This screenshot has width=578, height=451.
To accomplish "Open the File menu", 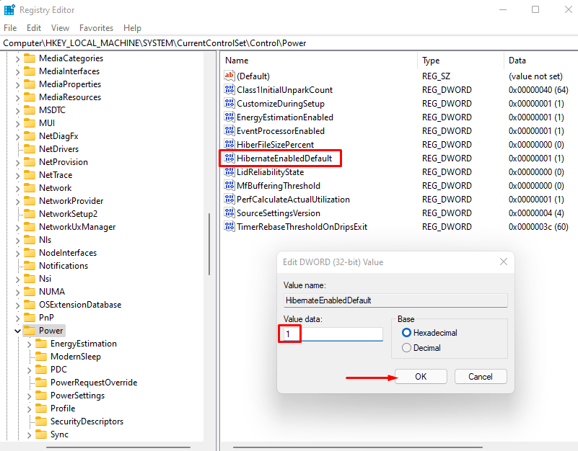I will coord(10,28).
